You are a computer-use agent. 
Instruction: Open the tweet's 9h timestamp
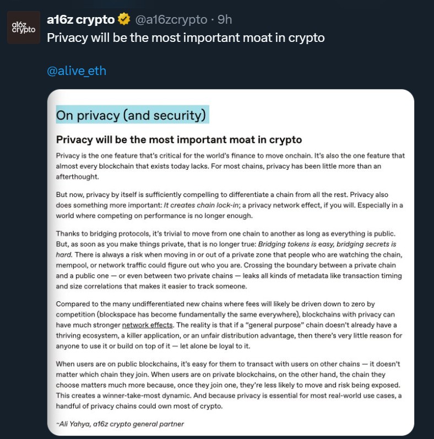point(225,20)
